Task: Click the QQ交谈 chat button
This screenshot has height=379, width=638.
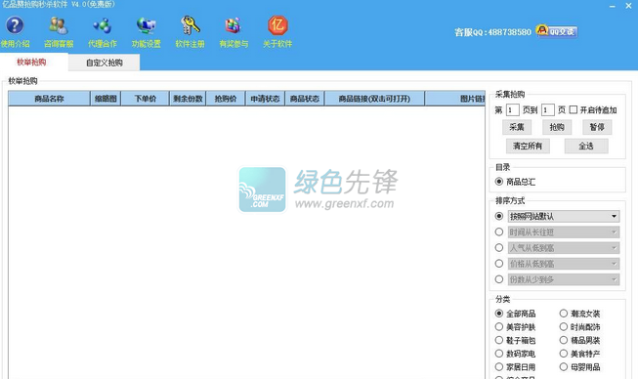Action: pyautogui.click(x=557, y=31)
